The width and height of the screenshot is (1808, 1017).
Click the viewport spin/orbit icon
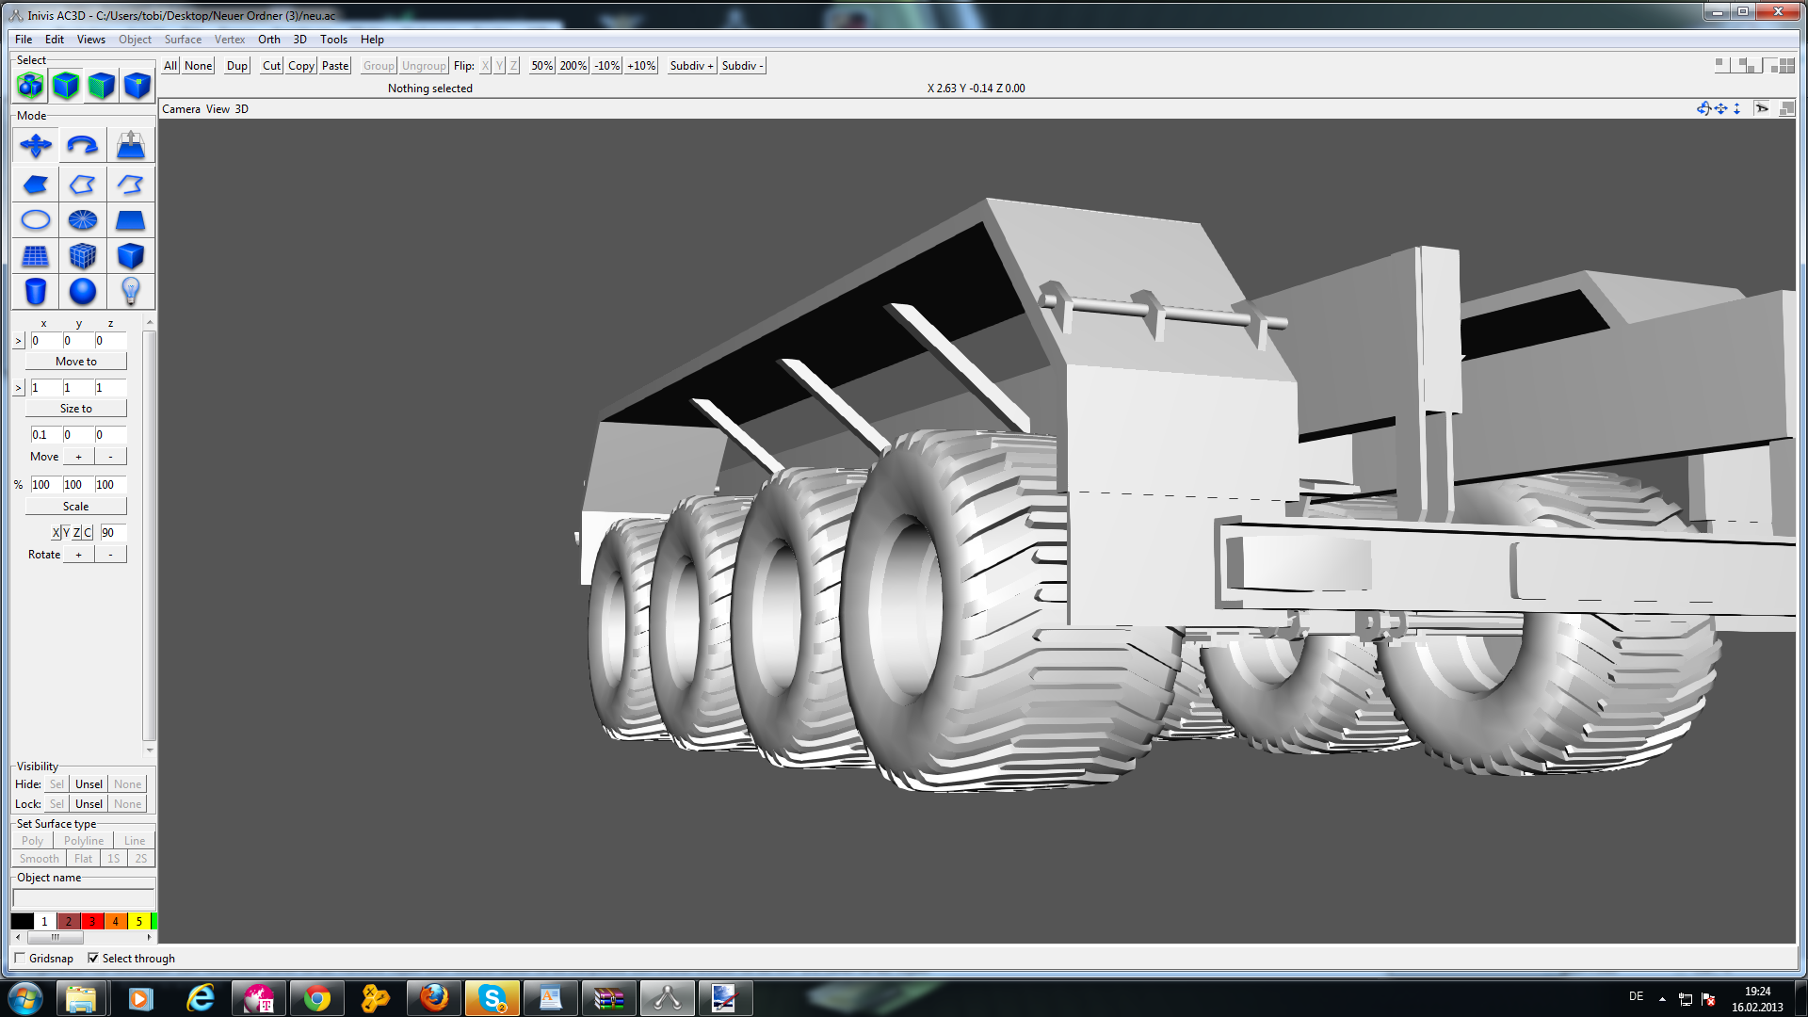pos(1703,109)
